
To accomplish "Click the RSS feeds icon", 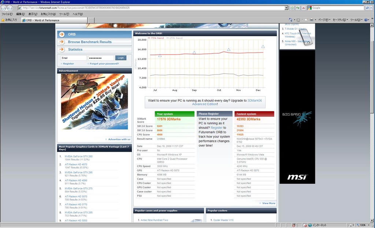I will click(x=298, y=20).
